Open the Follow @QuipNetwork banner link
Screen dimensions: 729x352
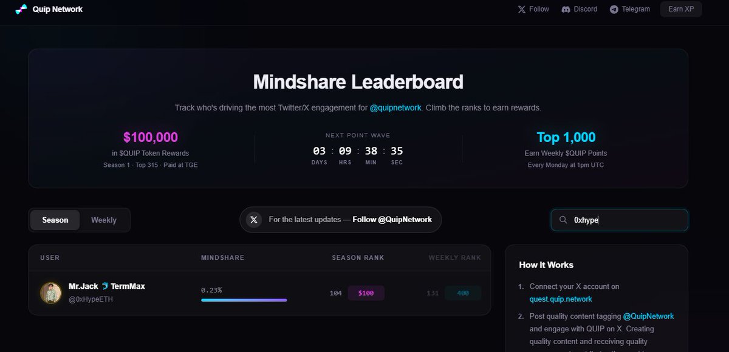[392, 220]
